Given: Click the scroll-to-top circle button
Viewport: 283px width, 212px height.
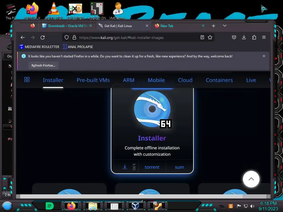Looking at the screenshot, I should tap(251, 179).
